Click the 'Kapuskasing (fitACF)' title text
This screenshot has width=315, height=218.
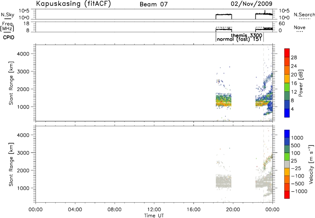[x=73, y=4]
